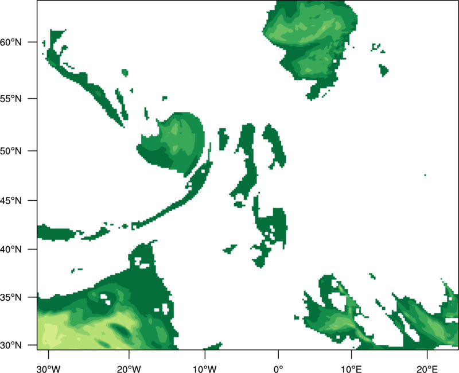Click the 30°N latitude label

[x=11, y=345]
